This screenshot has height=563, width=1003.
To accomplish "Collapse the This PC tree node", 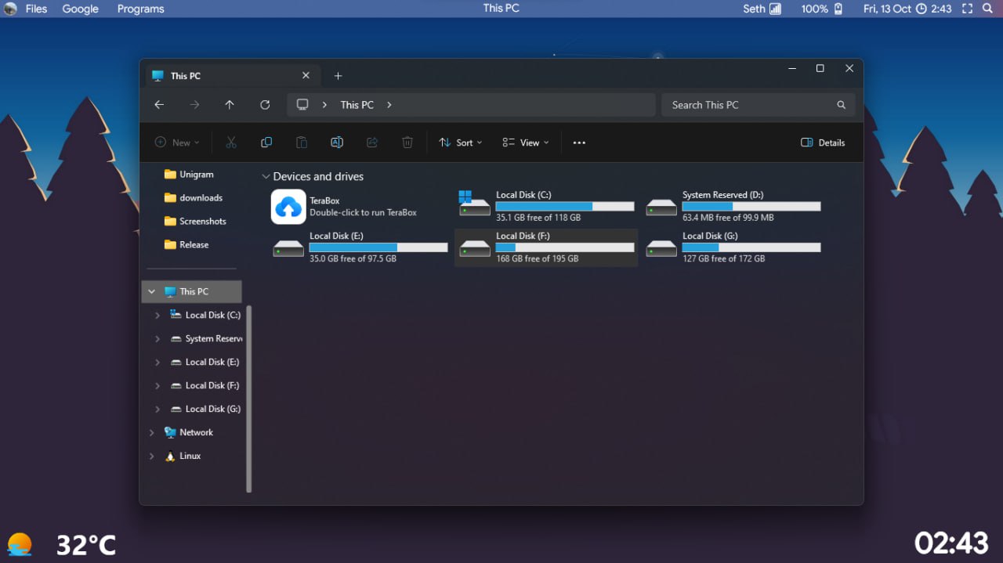I will tap(151, 291).
